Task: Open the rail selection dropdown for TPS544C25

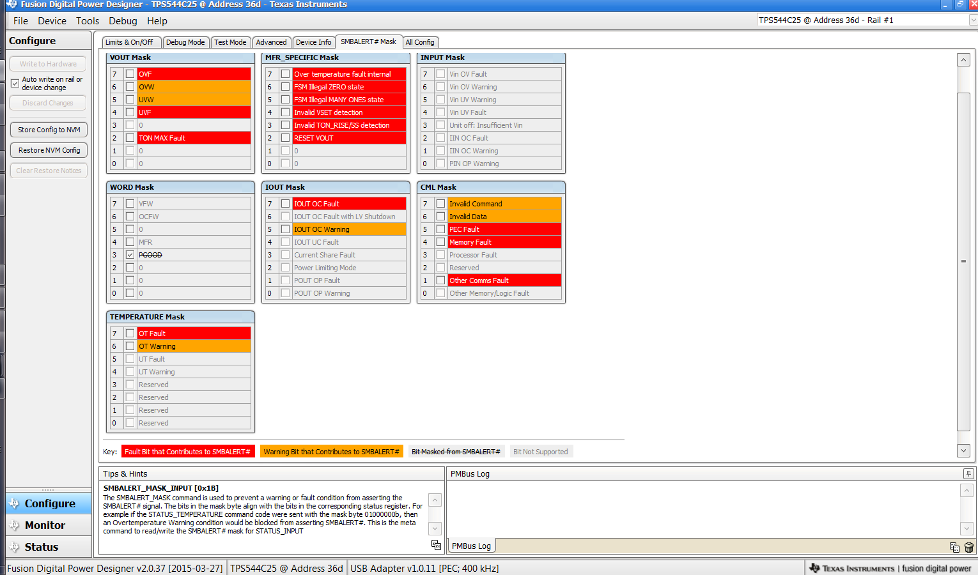Action: [x=970, y=20]
